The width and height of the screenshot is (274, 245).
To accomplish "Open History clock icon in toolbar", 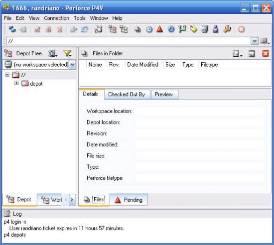I will click(149, 29).
